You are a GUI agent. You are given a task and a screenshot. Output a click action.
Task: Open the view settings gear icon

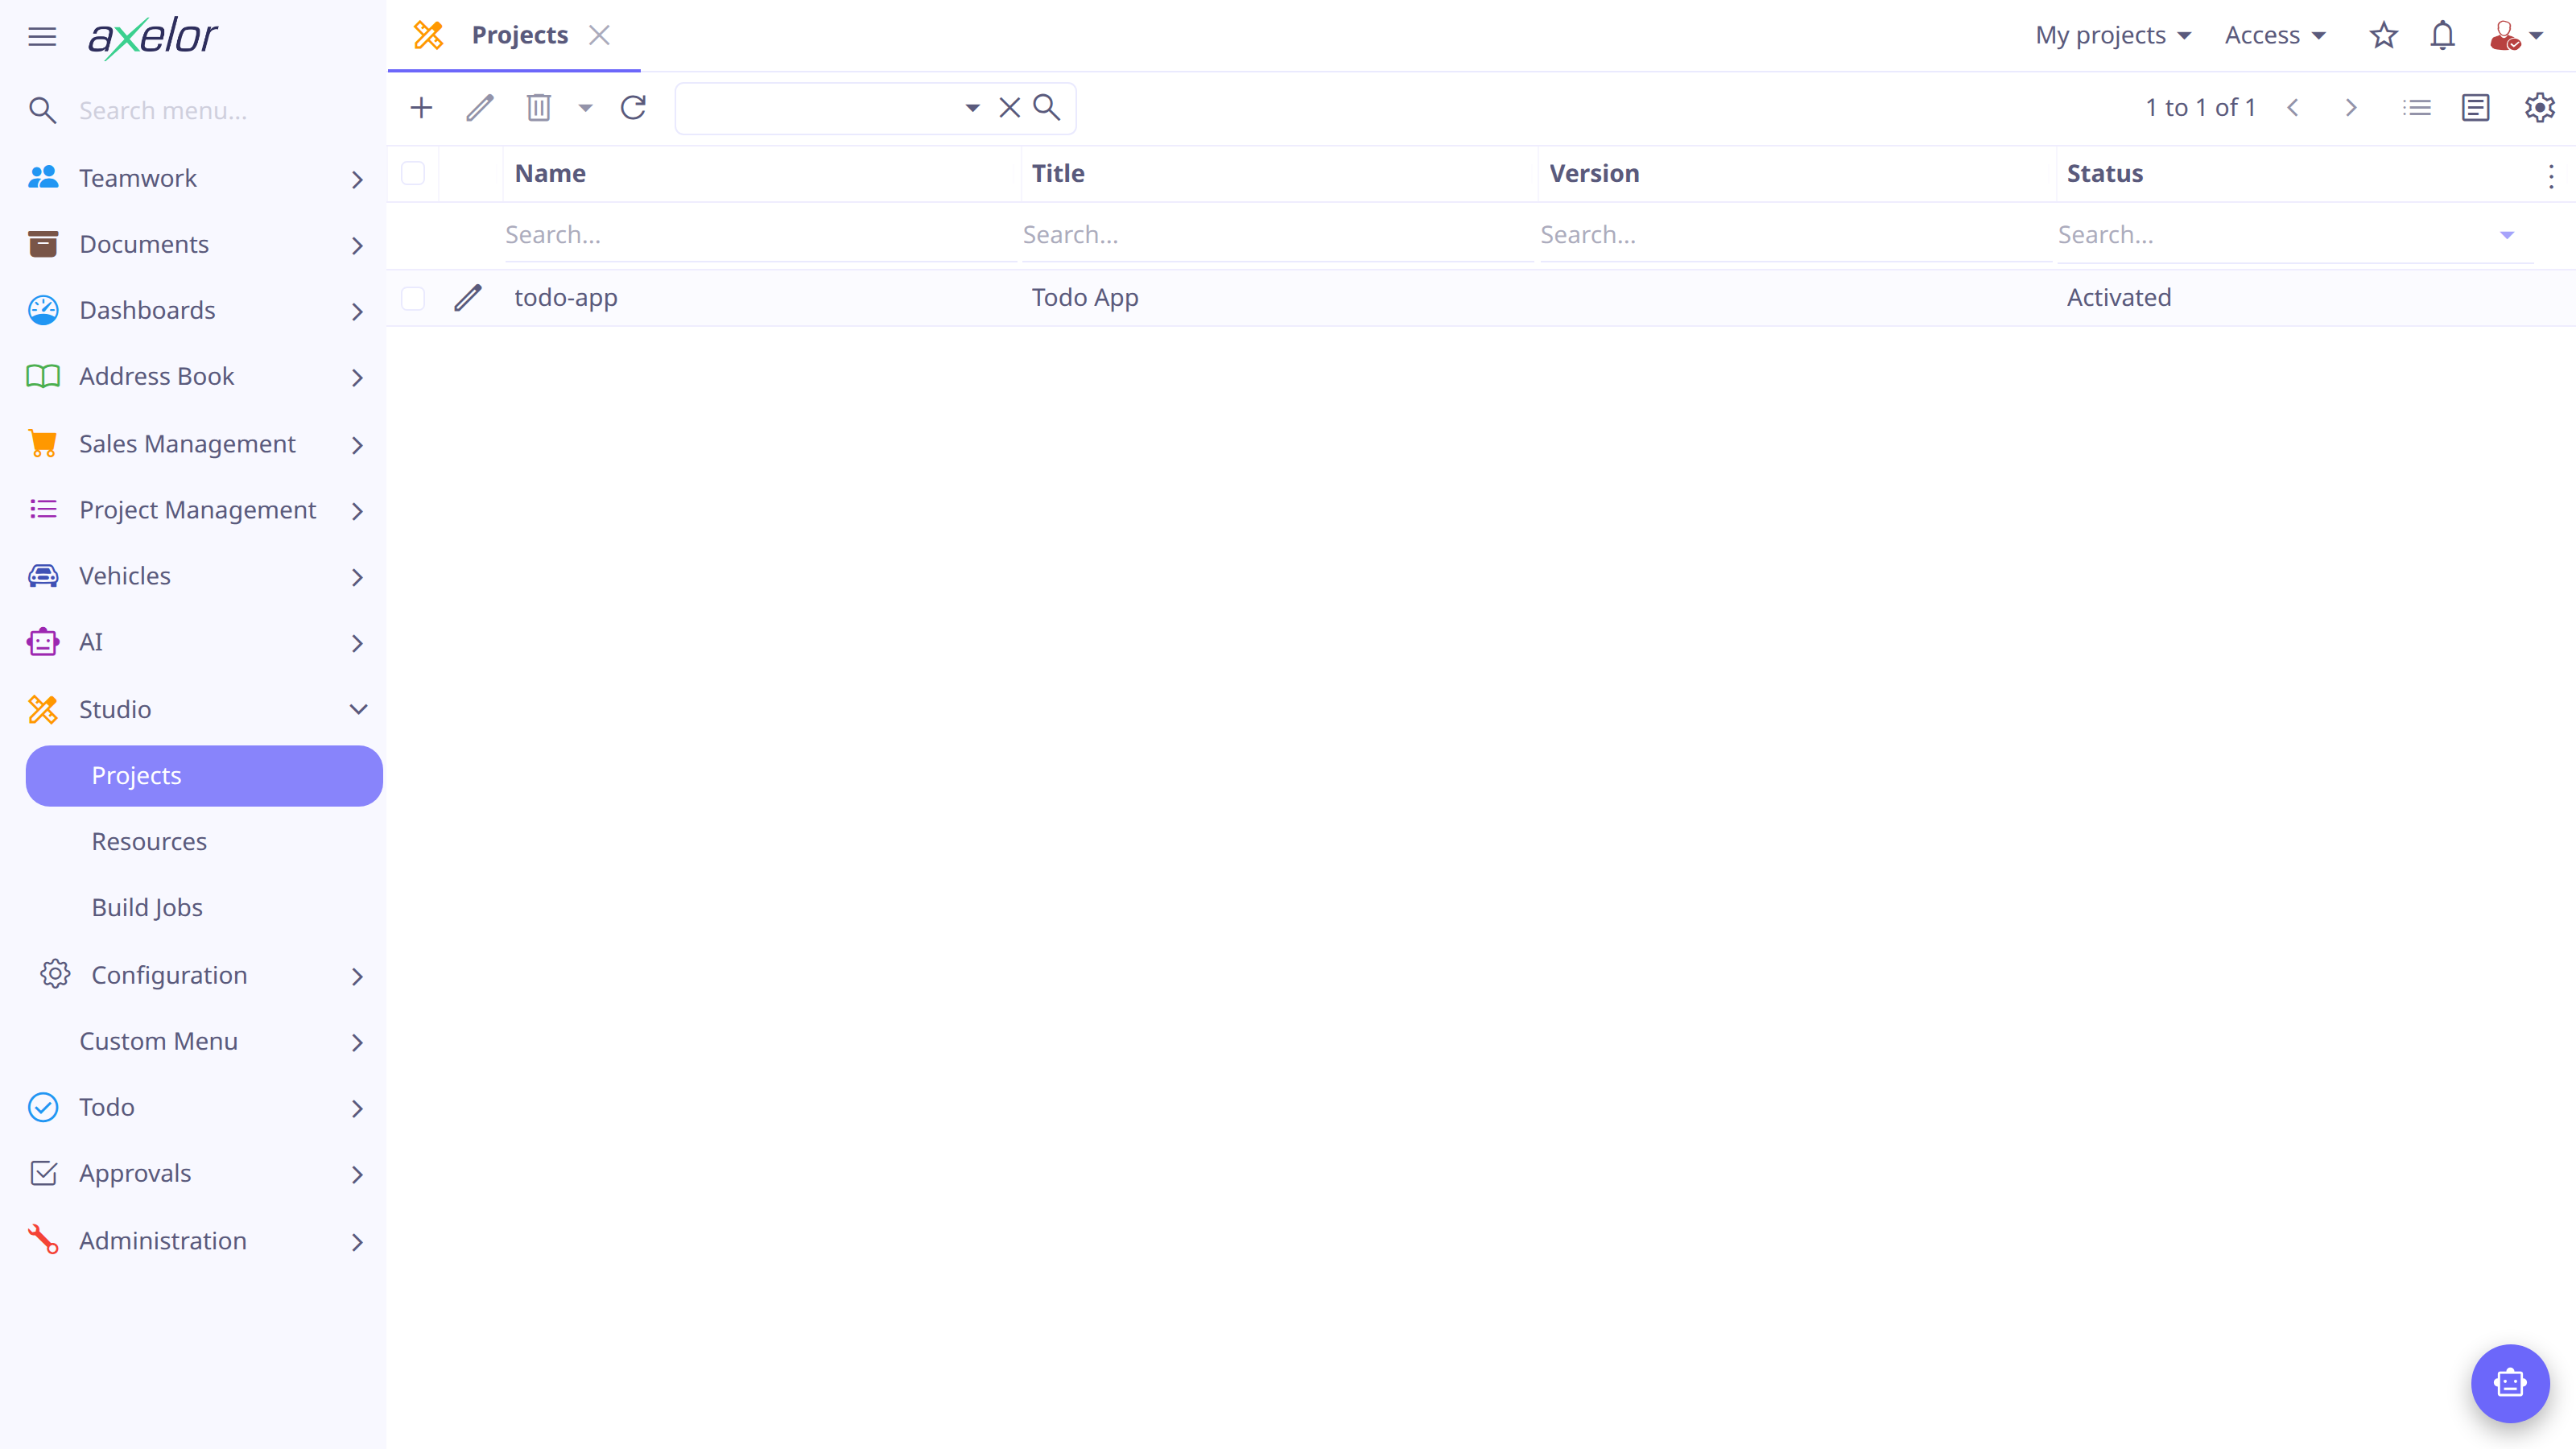coord(2540,107)
